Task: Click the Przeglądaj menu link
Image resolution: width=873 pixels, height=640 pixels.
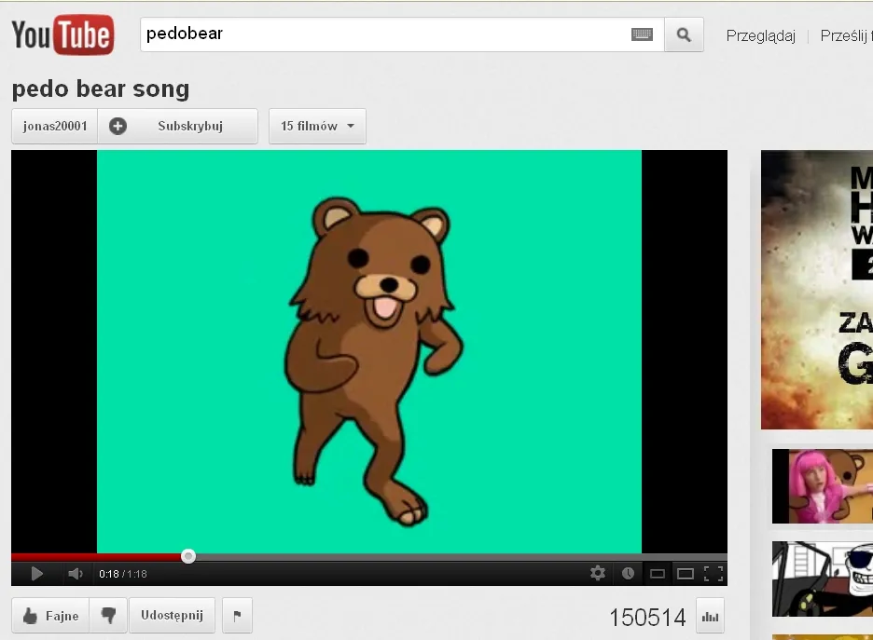Action: [x=760, y=36]
